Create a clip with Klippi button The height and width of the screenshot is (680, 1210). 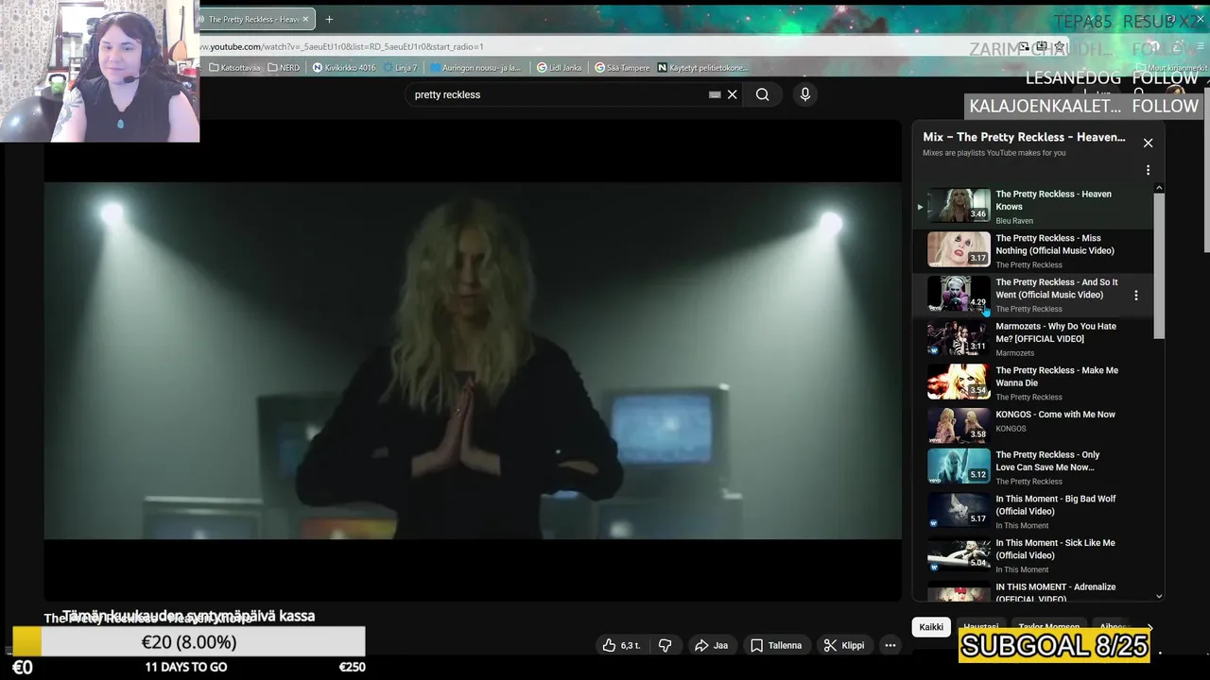click(x=843, y=645)
